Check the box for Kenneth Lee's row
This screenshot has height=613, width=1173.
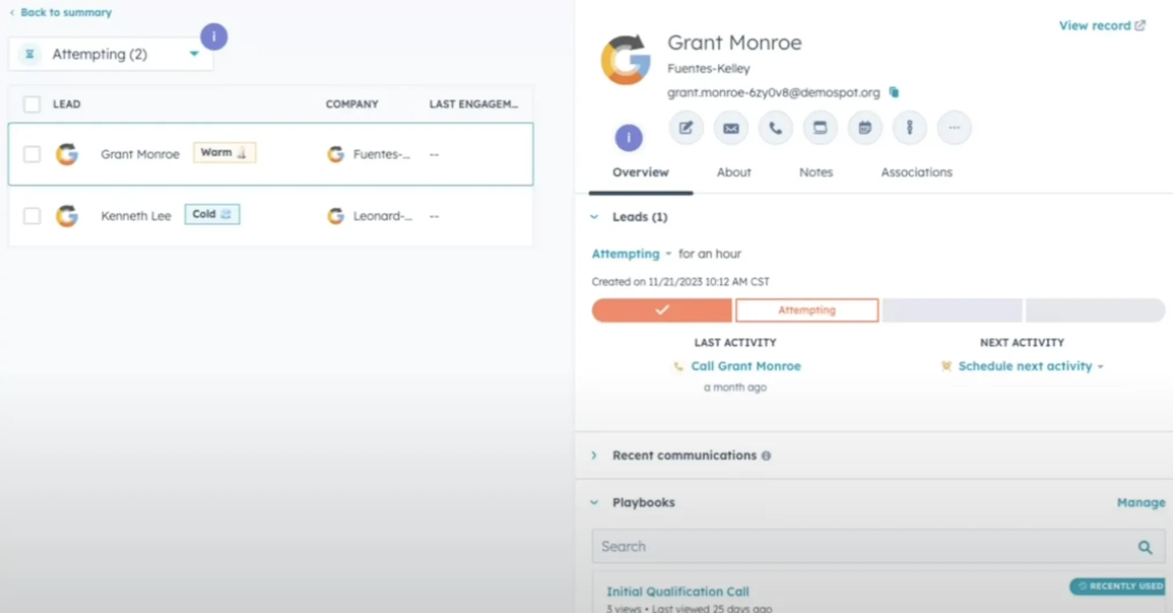click(x=32, y=216)
